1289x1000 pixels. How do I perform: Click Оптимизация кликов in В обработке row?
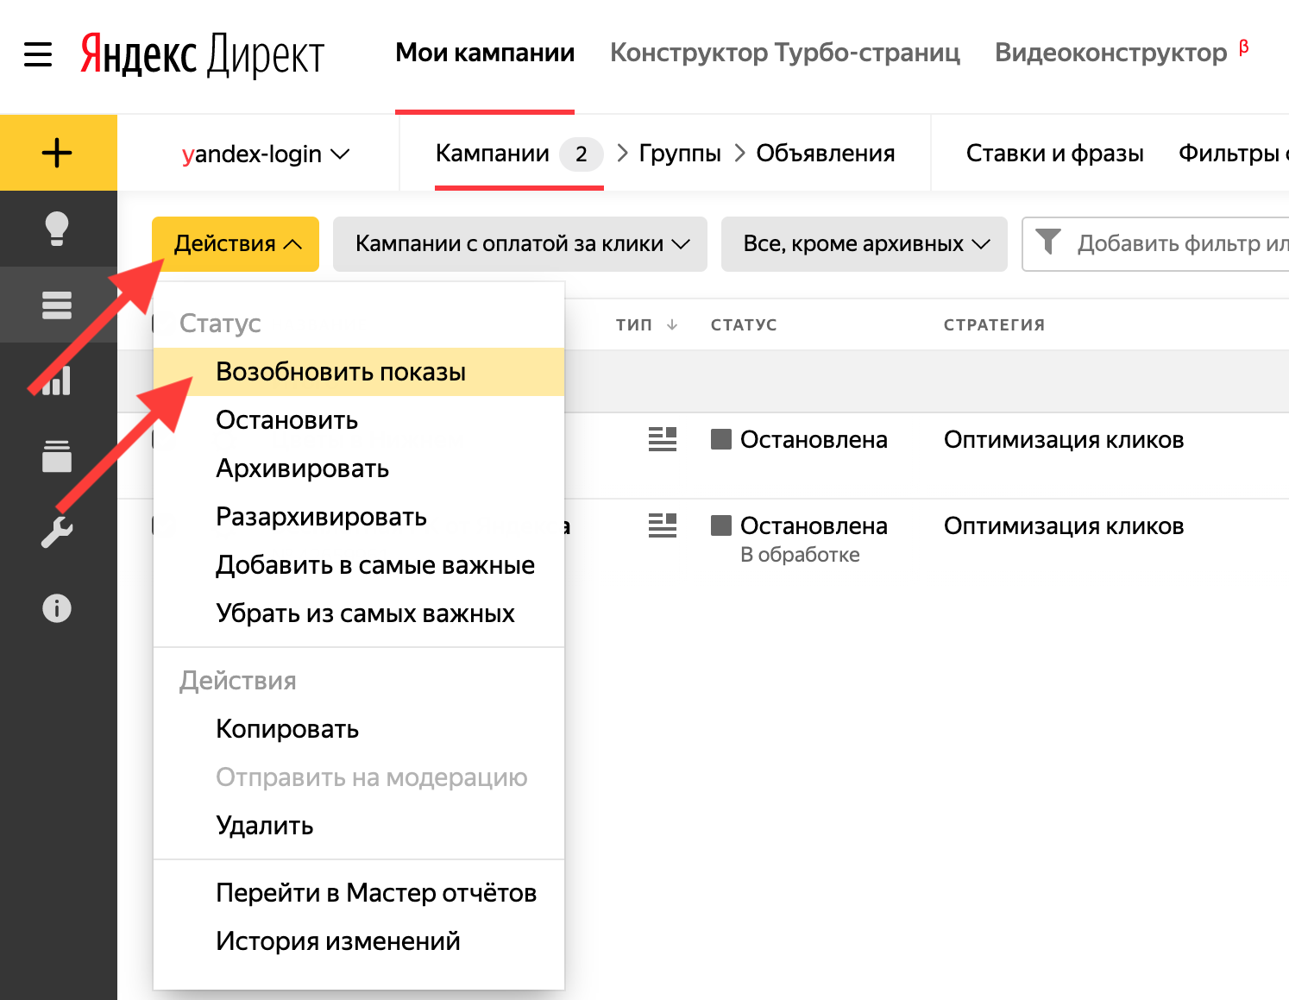pyautogui.click(x=1064, y=525)
